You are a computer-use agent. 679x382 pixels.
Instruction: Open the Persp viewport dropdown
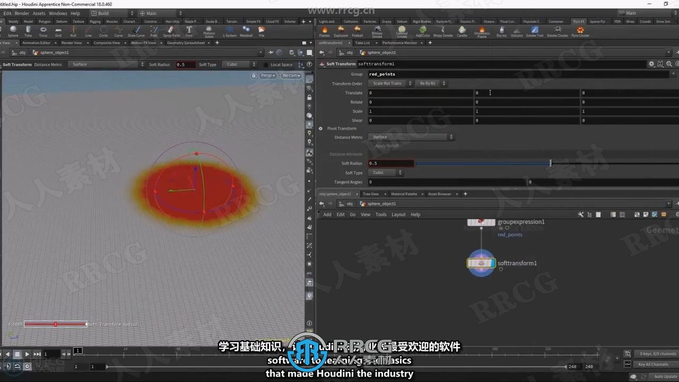[268, 75]
